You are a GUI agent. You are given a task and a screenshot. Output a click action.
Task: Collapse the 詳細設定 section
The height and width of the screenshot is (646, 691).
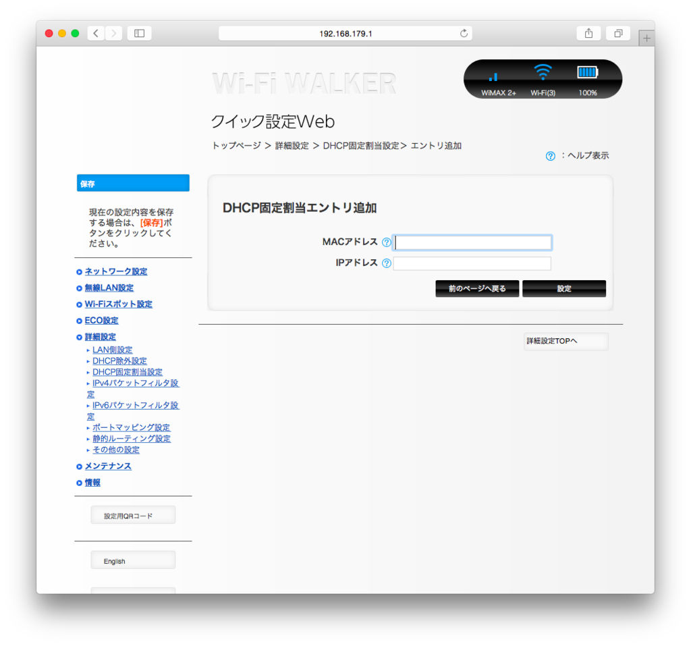point(100,336)
